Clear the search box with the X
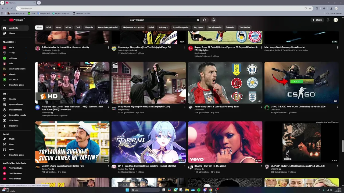This screenshot has height=193, width=344. coord(198,20)
